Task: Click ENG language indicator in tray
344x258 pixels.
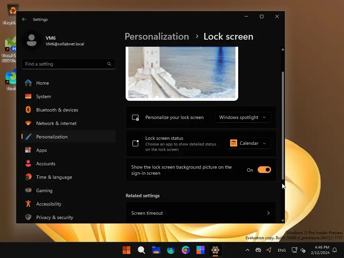Action: tap(282, 250)
